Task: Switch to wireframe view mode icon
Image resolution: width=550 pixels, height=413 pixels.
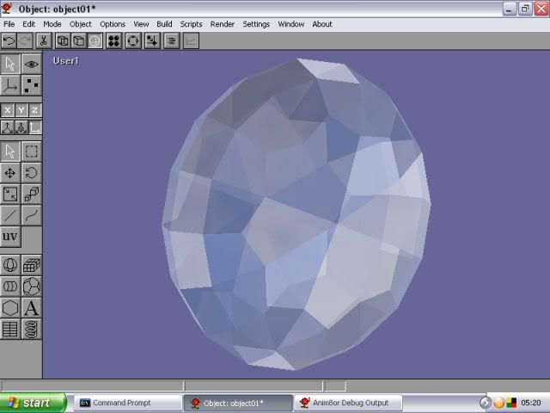Action: [x=64, y=40]
